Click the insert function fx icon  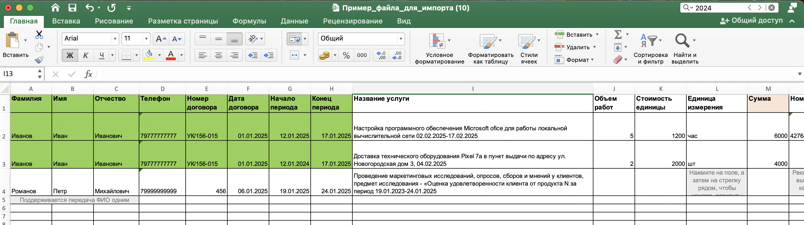coord(88,74)
